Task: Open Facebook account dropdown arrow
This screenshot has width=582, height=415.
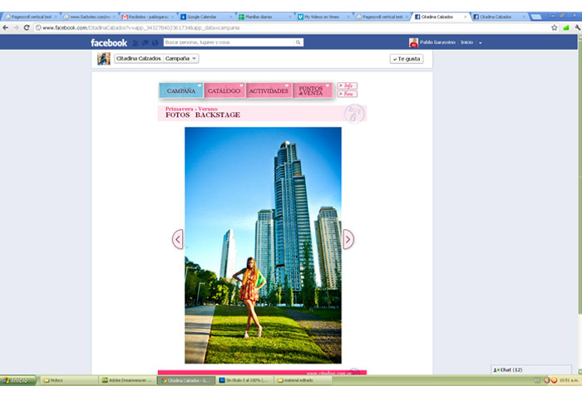Action: coord(481,43)
